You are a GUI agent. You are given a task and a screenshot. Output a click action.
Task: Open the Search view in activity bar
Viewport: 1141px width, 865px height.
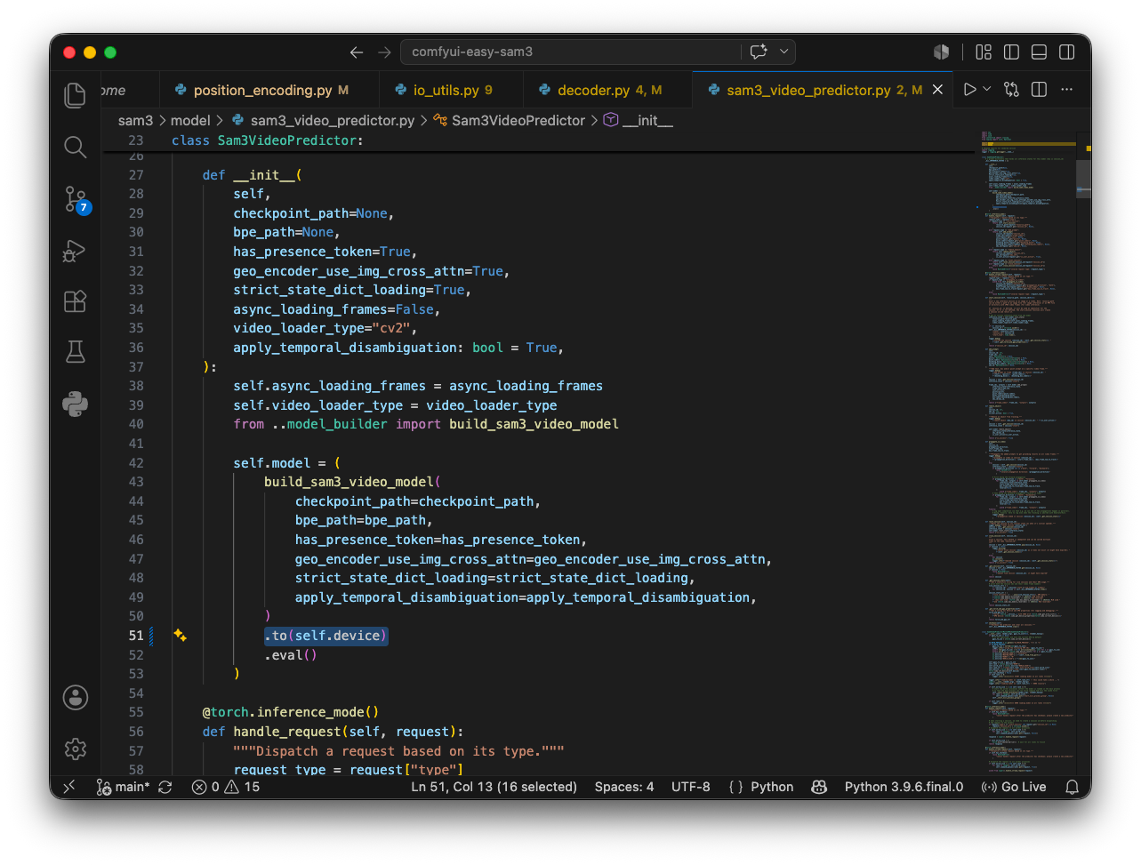coord(76,147)
